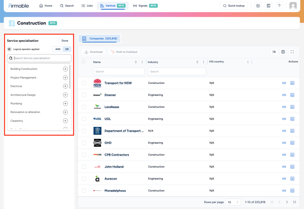This screenshot has height=209, width=304.
Task: Open the enrichment tool icon in header
Action: click(x=269, y=6)
